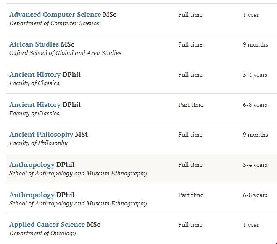Image resolution: width=277 pixels, height=244 pixels.
Task: Open the Advanced Computer Science MSc course link
Action: [x=55, y=15]
